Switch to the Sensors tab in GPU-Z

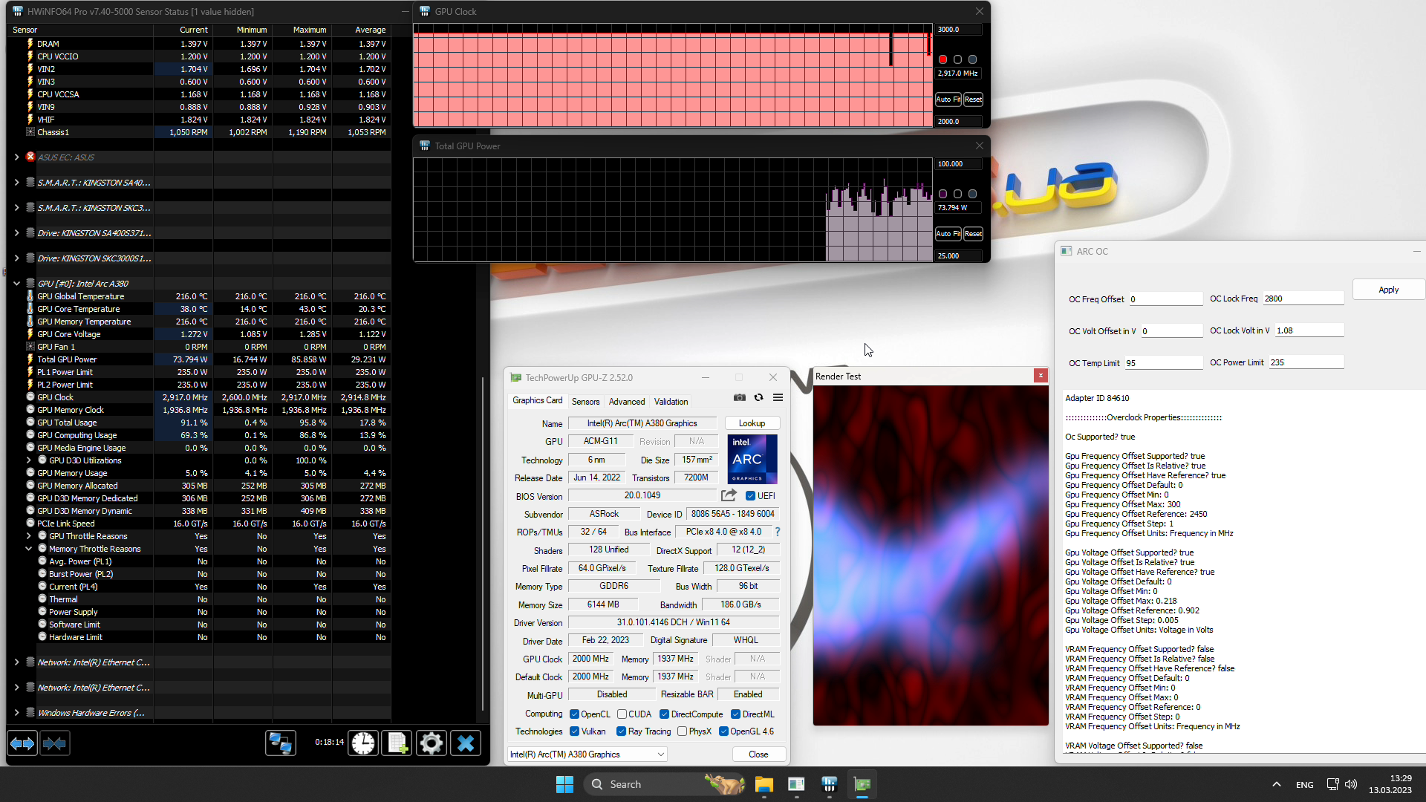pos(585,402)
